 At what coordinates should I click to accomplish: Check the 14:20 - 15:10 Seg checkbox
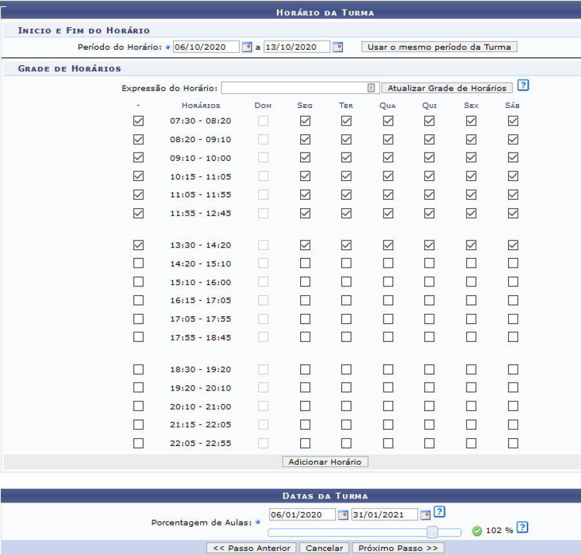(305, 263)
